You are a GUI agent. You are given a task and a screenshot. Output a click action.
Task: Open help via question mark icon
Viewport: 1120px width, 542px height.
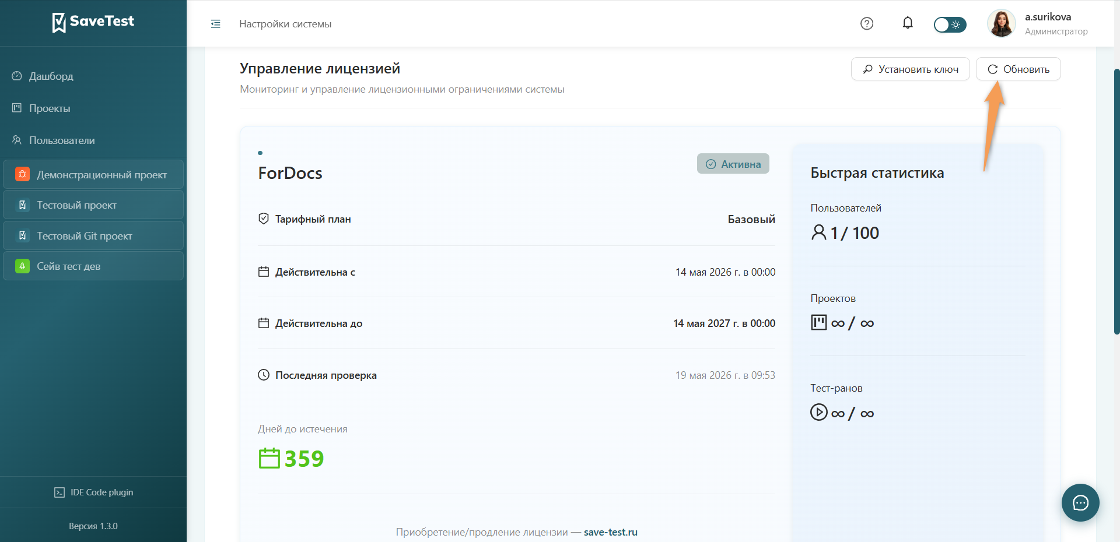pyautogui.click(x=867, y=23)
